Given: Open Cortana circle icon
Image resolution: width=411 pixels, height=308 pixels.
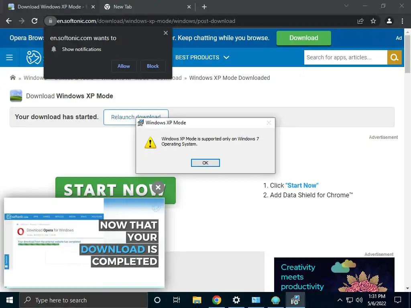Looking at the screenshot, I should coord(157,300).
